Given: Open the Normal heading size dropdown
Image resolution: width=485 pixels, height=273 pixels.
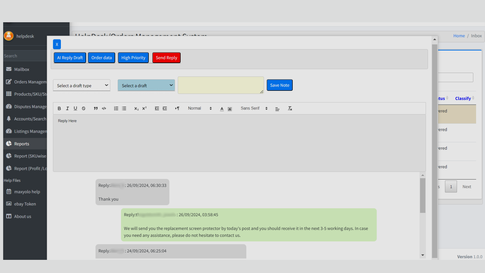Looking at the screenshot, I should 200,108.
